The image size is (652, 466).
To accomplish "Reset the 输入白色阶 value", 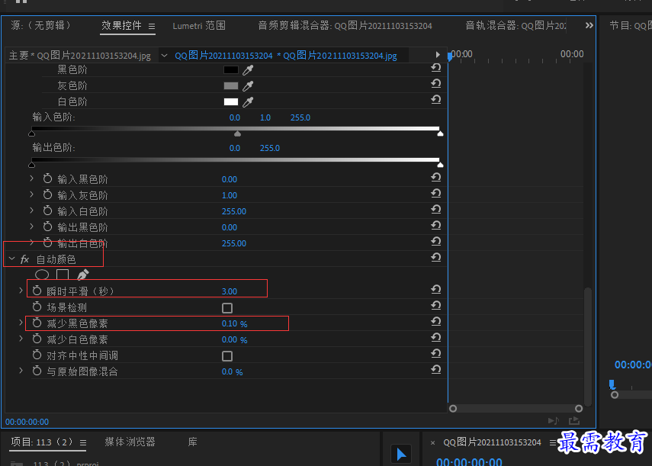I will tap(435, 210).
